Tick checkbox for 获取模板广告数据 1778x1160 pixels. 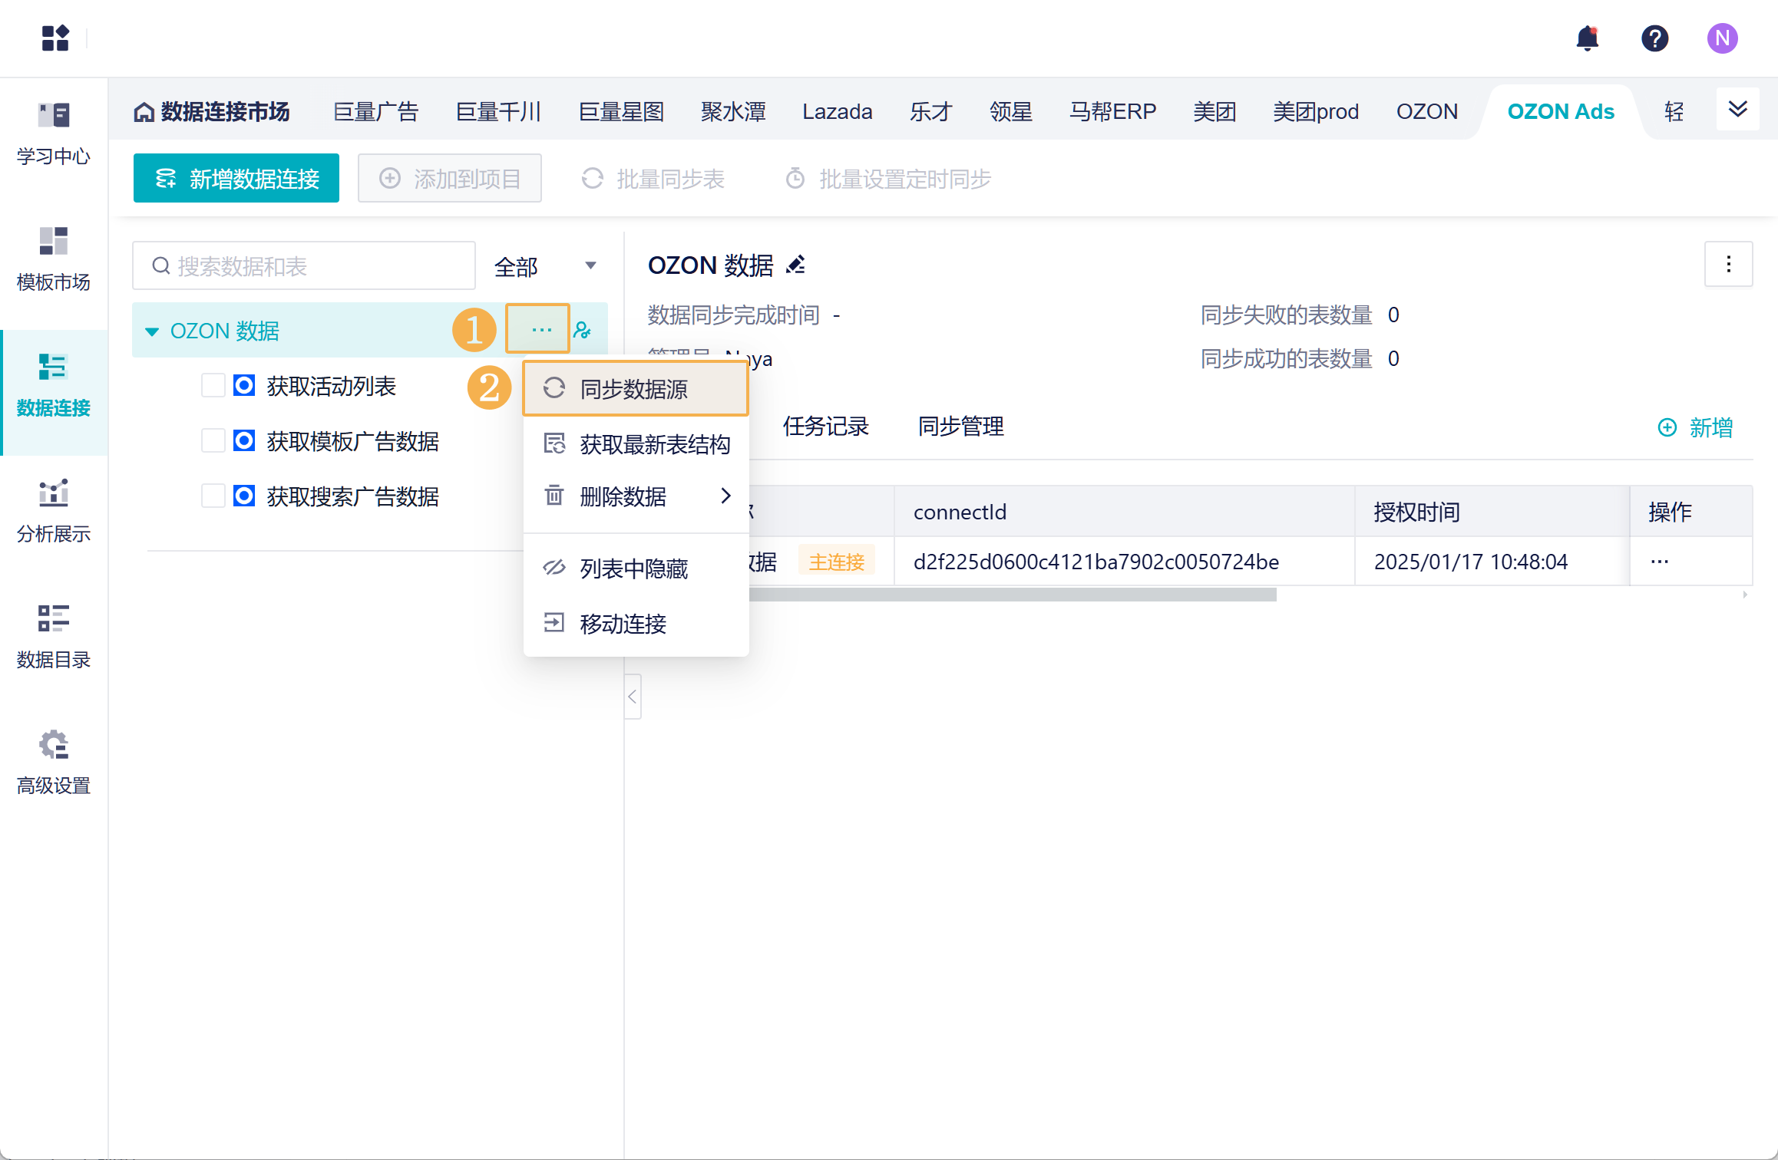(213, 440)
